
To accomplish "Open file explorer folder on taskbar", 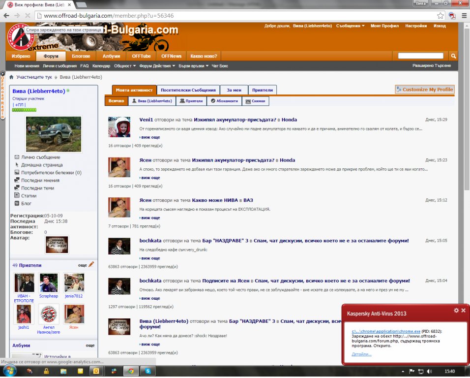I will pyautogui.click(x=63, y=371).
